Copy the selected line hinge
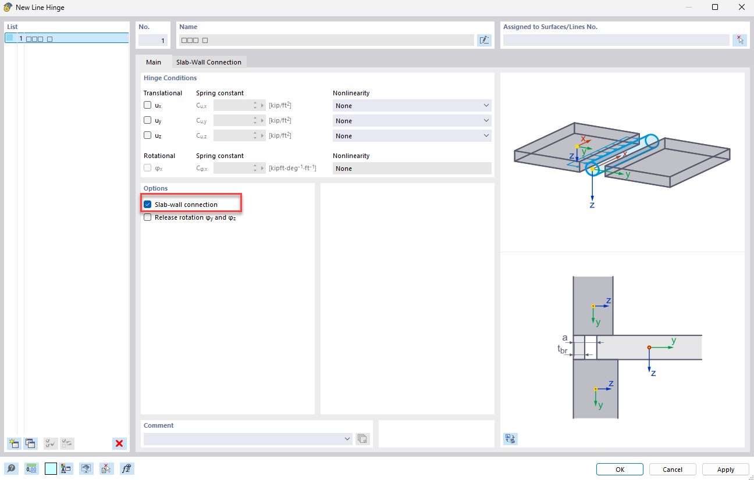The image size is (754, 480). pos(30,443)
